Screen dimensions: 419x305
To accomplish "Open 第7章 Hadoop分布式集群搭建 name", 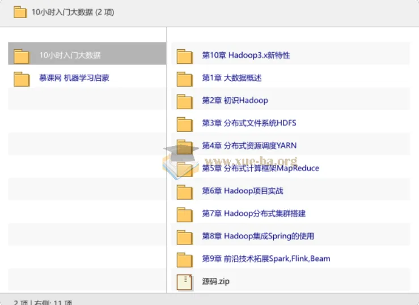I will point(253,213).
